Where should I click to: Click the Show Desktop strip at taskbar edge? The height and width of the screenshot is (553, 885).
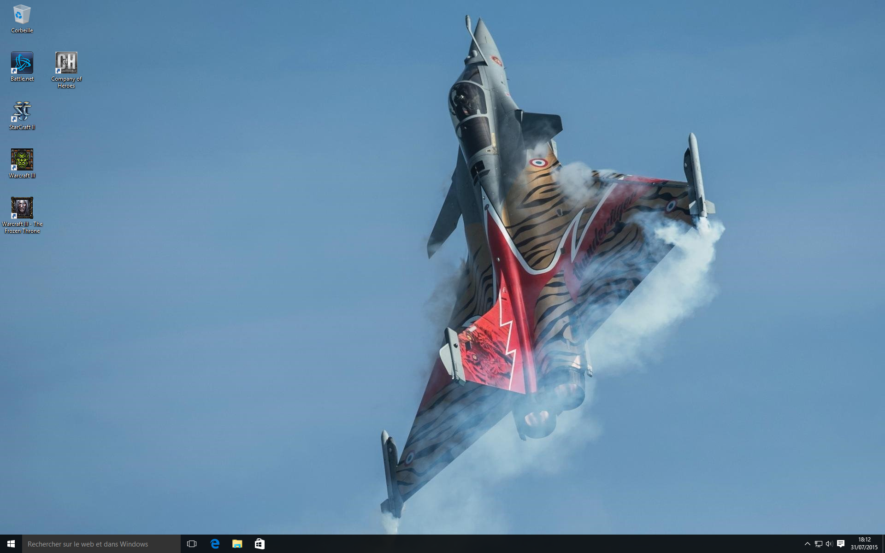[x=883, y=544]
